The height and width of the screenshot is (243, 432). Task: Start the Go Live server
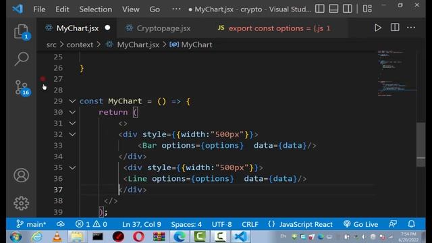click(360, 224)
